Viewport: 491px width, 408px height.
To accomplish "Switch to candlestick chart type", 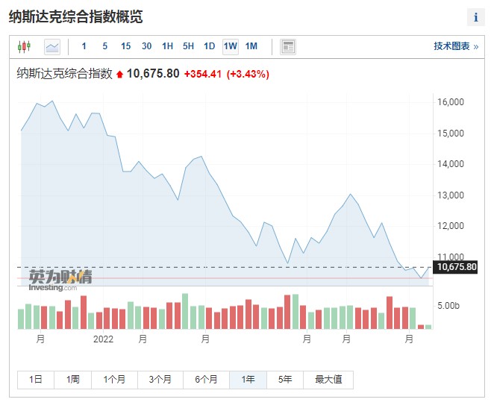I will (24, 47).
